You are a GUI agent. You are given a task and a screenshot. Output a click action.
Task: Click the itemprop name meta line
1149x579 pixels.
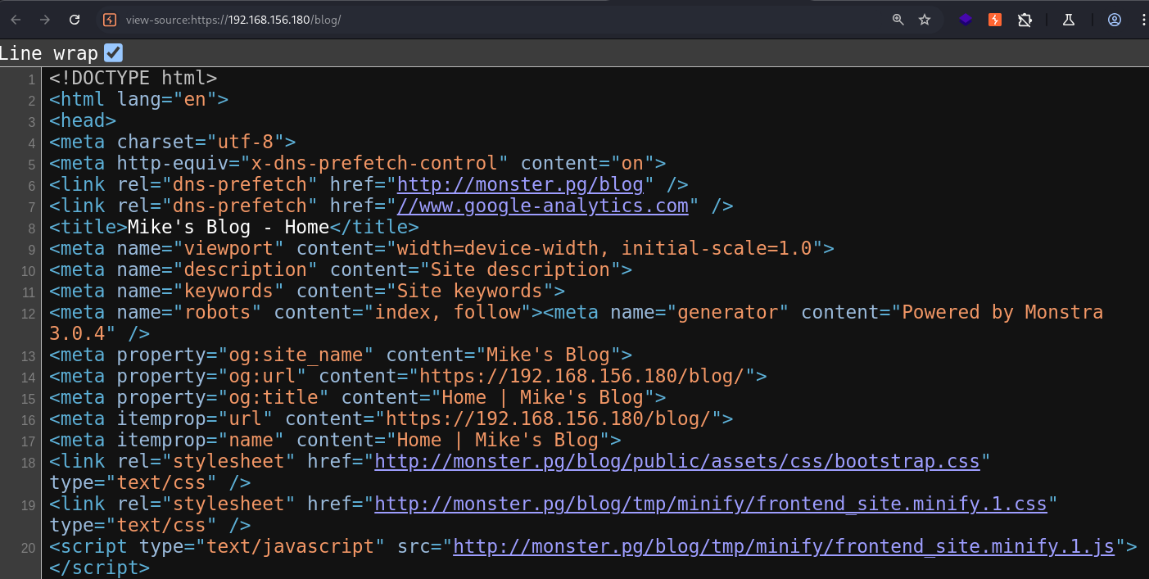[335, 440]
